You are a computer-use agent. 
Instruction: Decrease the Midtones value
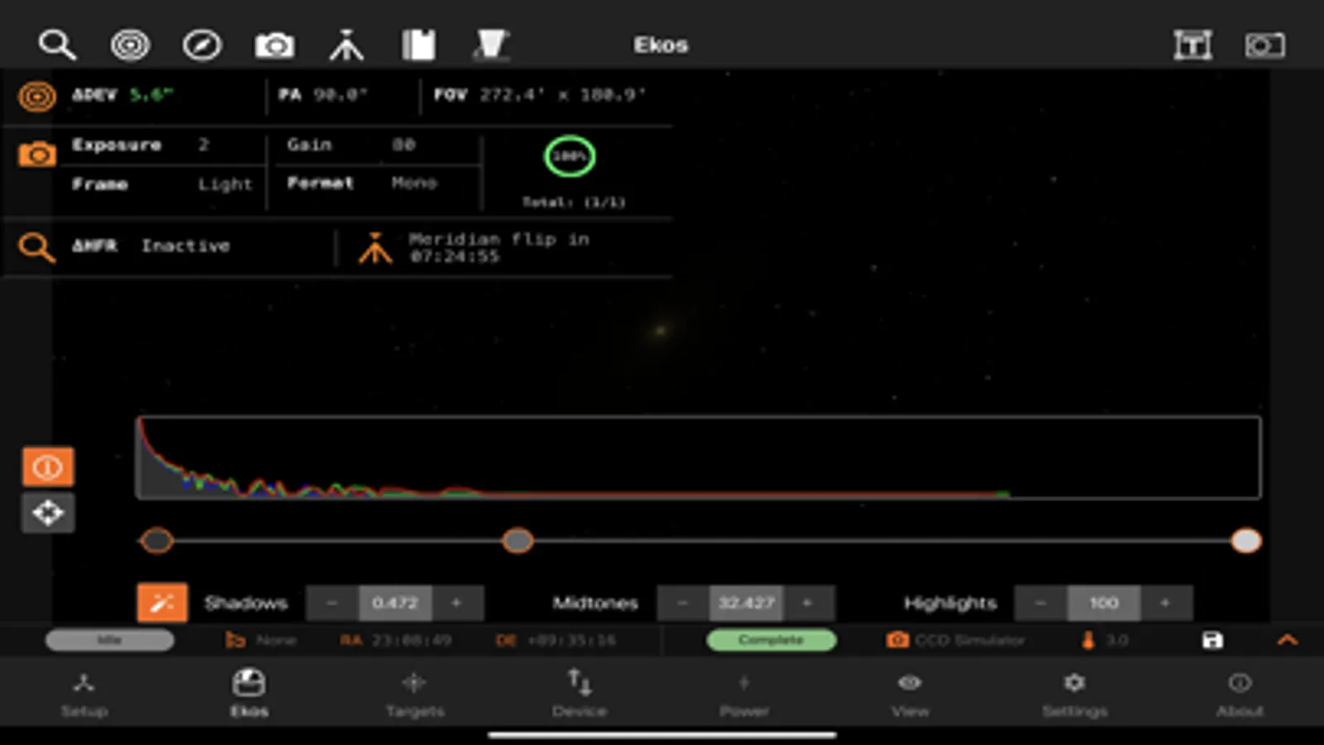point(683,603)
